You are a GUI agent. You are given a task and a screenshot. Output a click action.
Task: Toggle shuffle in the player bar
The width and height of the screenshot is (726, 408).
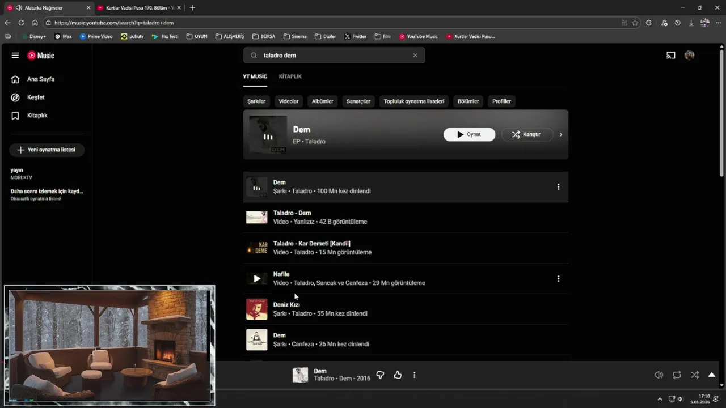[x=695, y=375]
